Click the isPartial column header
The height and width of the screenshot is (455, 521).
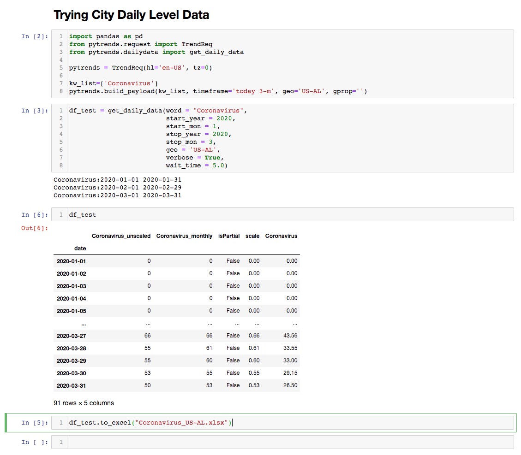pyautogui.click(x=228, y=236)
